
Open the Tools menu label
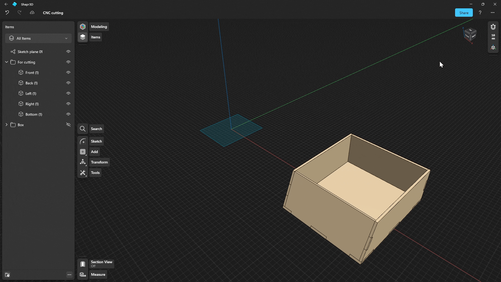click(x=95, y=173)
